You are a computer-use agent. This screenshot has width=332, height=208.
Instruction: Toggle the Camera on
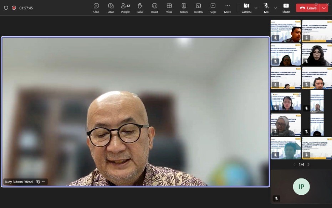246,8
